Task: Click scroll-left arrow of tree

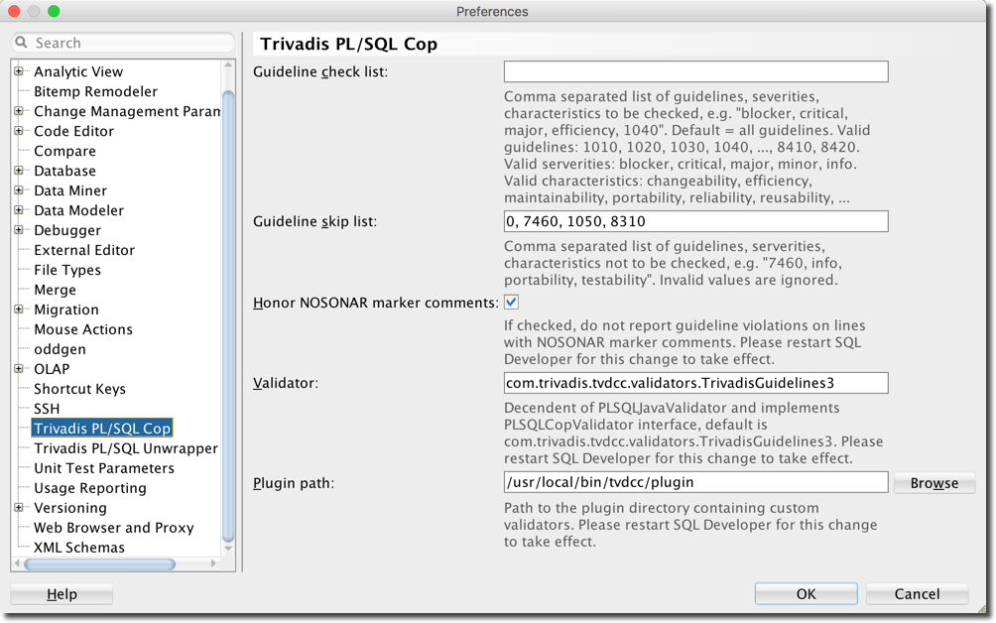Action: point(17,563)
